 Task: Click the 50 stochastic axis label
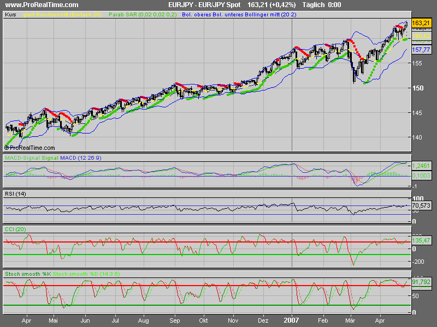tap(415, 296)
